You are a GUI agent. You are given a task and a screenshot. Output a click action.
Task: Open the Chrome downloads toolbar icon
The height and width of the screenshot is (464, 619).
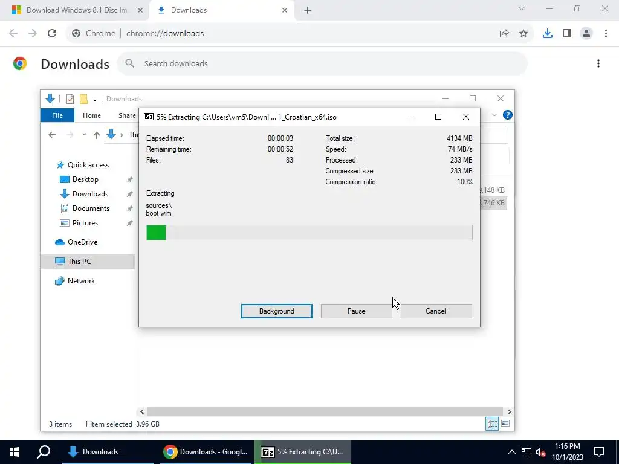tap(548, 34)
